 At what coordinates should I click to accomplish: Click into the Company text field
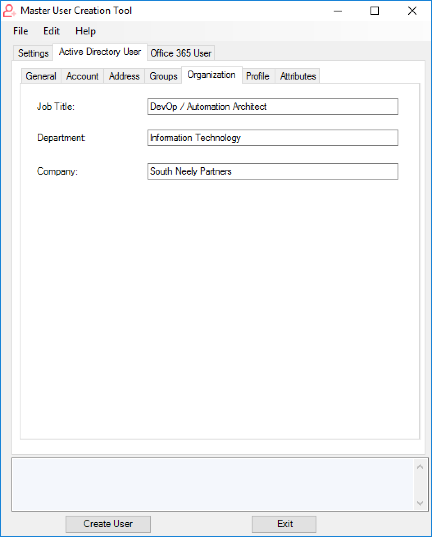273,171
